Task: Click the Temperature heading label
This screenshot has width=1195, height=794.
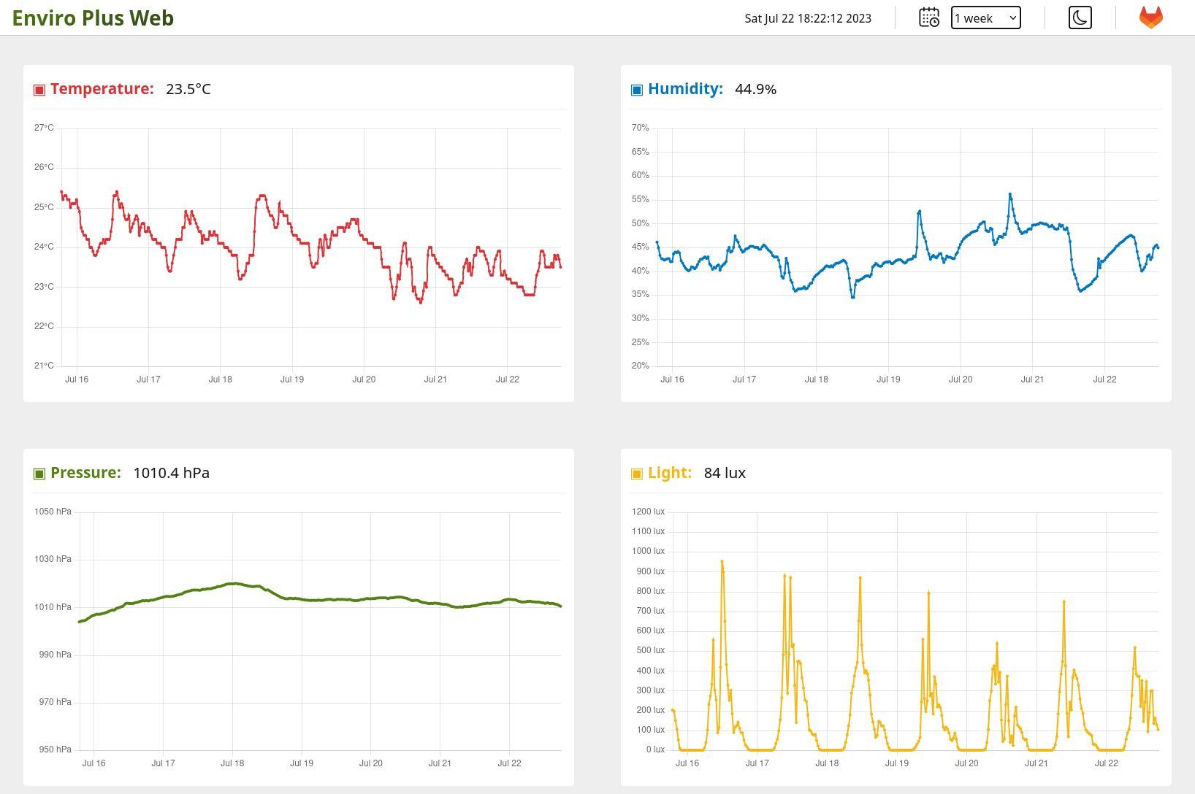Action: tap(102, 89)
